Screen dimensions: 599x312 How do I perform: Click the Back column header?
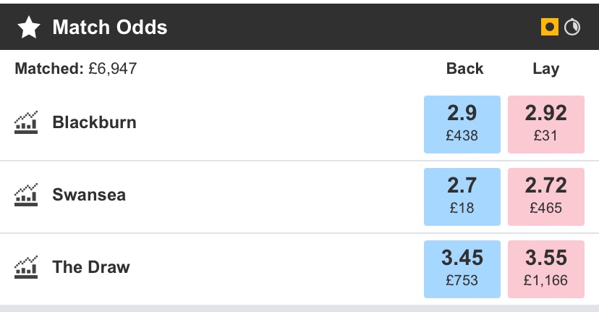tap(464, 69)
